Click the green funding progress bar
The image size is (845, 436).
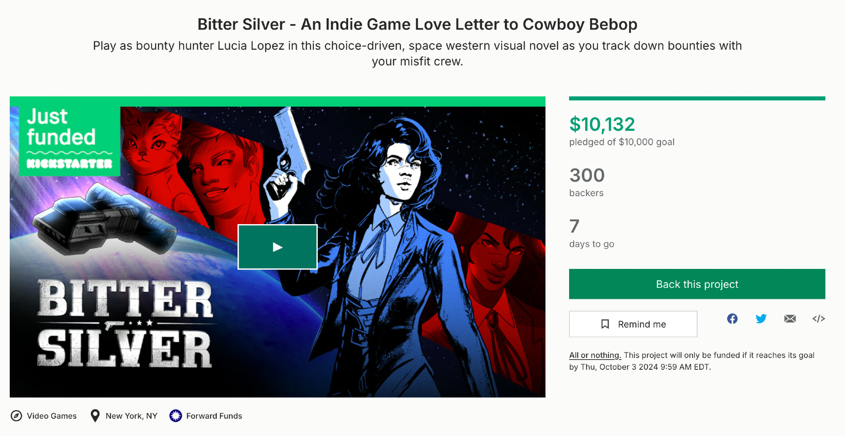pyautogui.click(x=697, y=98)
